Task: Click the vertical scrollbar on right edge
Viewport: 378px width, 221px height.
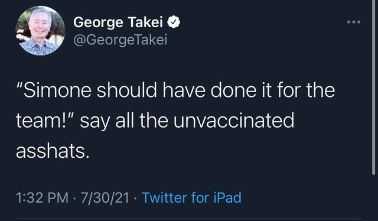Action: (x=373, y=87)
